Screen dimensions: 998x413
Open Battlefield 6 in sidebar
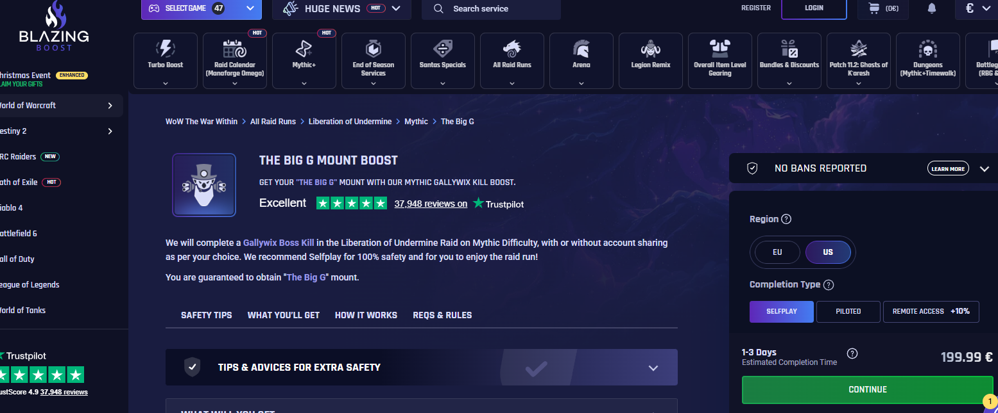(19, 234)
